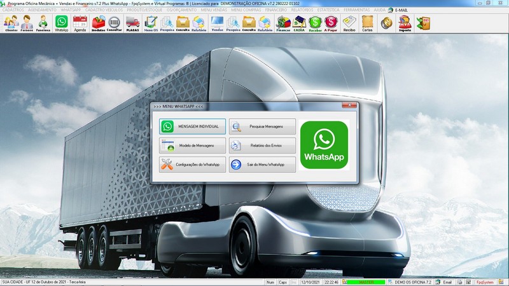The width and height of the screenshot is (509, 286).
Task: Open the FINANCEIRO menu
Action: click(276, 10)
